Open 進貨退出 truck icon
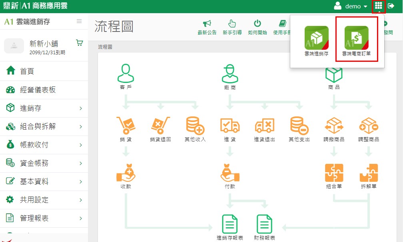This screenshot has height=242, width=403. click(265, 125)
